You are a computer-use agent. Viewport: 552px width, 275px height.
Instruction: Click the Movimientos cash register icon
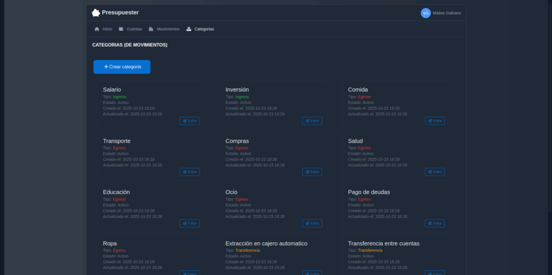click(x=151, y=29)
